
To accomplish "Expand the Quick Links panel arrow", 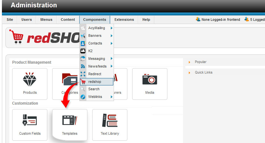I will click(x=189, y=73).
